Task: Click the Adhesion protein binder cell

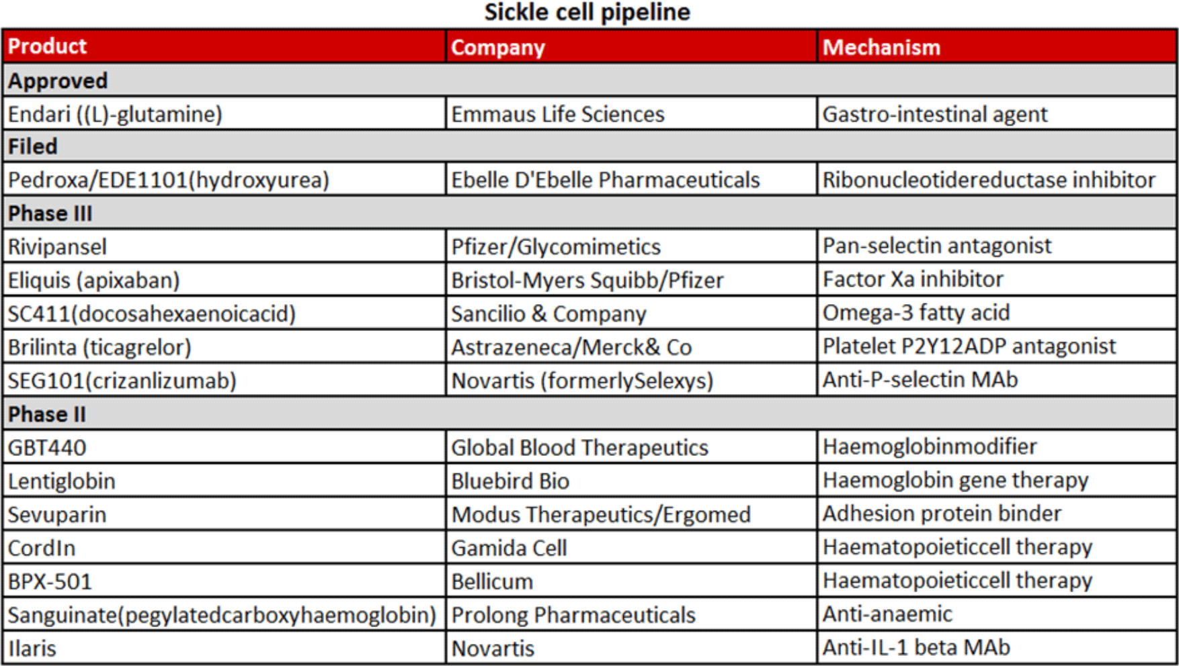Action: click(x=997, y=514)
